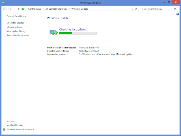
Task: Open Change settings link
Action: (x=14, y=27)
